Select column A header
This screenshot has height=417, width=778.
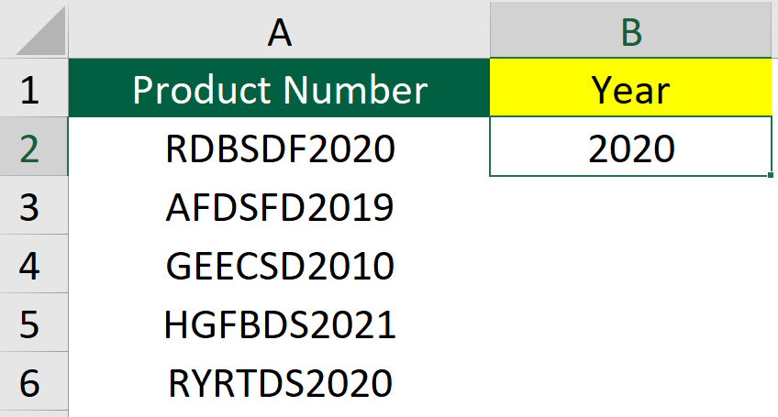(279, 29)
